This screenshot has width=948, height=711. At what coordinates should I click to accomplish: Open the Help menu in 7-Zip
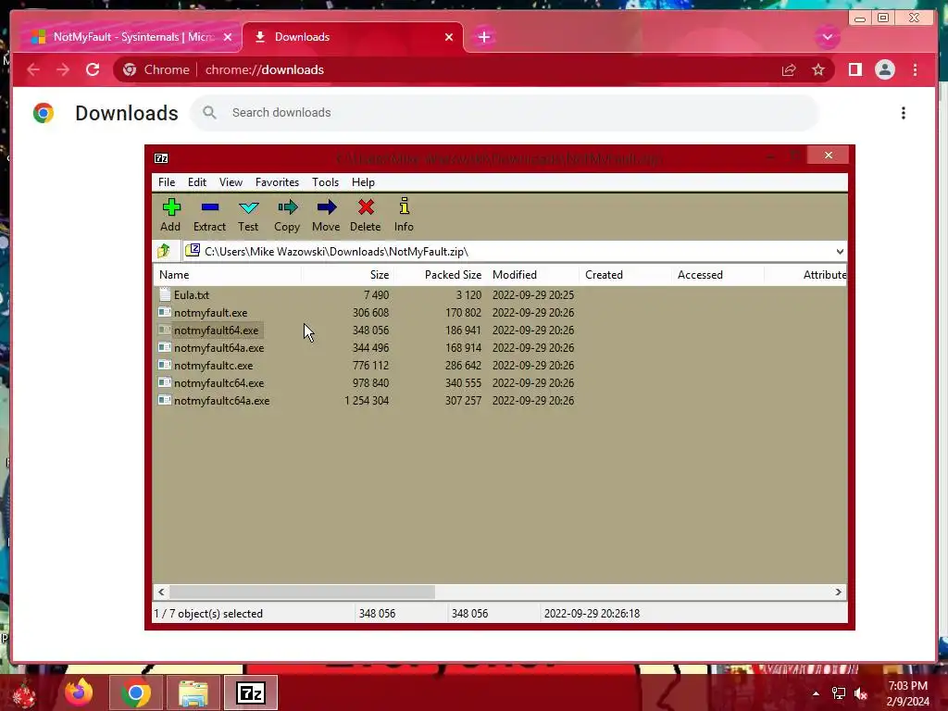(x=363, y=182)
